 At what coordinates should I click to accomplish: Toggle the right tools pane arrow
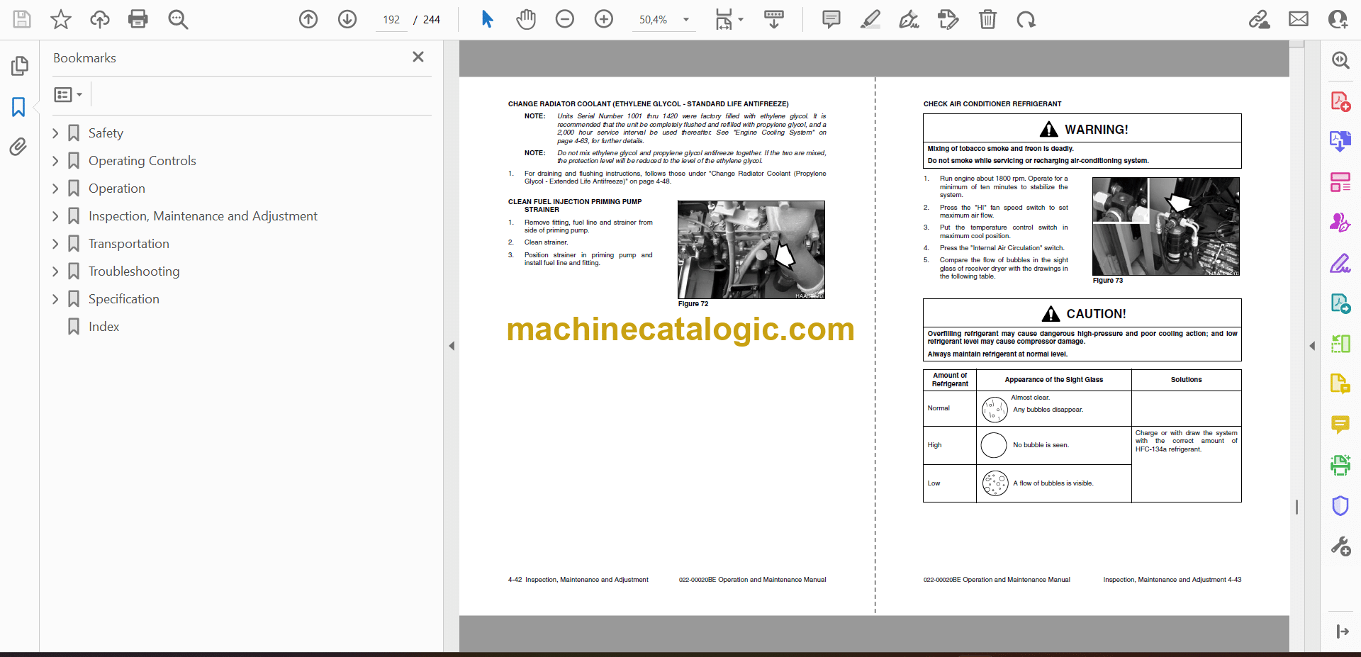point(1312,346)
